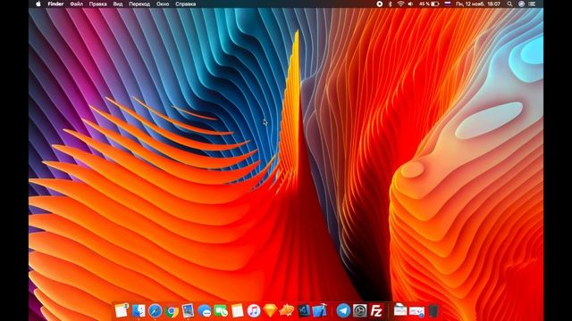Open the Файл menu
Viewport: 572px width, 321px height.
pyautogui.click(x=76, y=4)
